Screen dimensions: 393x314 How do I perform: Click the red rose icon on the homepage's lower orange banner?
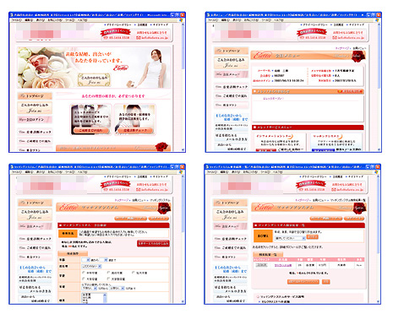(x=161, y=147)
